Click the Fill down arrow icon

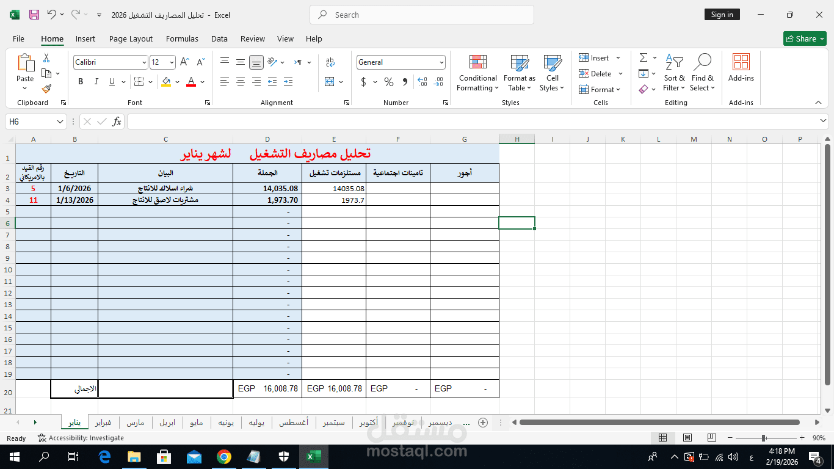pos(644,73)
